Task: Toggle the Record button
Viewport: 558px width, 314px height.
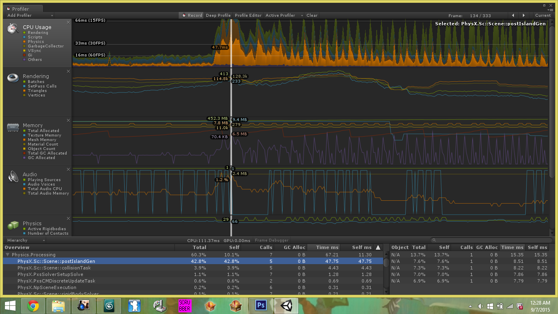Action: 191,16
